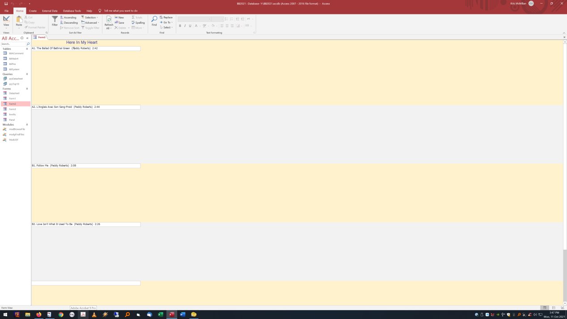Open the Help tab
The height and width of the screenshot is (319, 567).
[x=89, y=11]
